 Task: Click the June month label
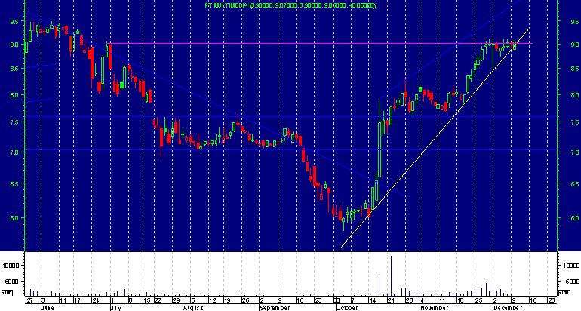click(48, 308)
